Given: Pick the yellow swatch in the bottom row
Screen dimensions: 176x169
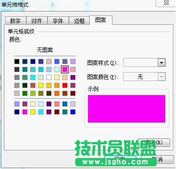Looking at the screenshot, I should tap(33, 112).
